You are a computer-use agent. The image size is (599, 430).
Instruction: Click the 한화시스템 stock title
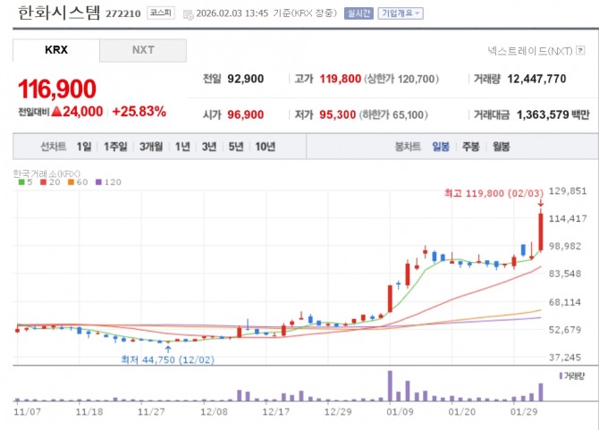(59, 13)
